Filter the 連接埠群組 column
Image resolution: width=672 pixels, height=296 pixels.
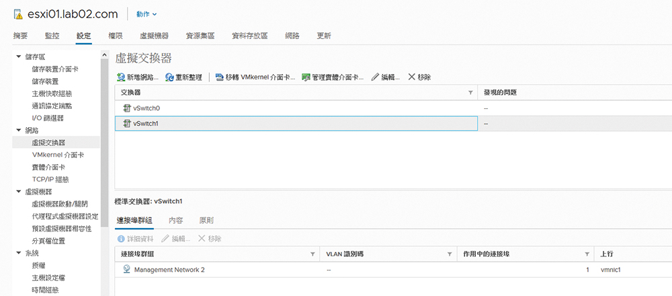tap(312, 254)
